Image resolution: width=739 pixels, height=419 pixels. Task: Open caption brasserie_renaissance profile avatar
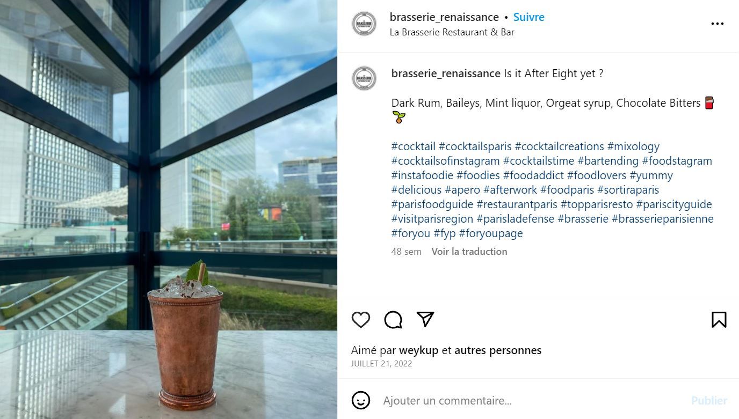pyautogui.click(x=364, y=78)
